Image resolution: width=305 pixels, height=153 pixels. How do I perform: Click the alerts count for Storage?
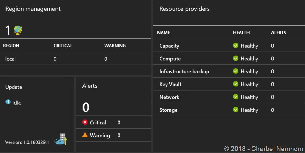tap(272, 110)
